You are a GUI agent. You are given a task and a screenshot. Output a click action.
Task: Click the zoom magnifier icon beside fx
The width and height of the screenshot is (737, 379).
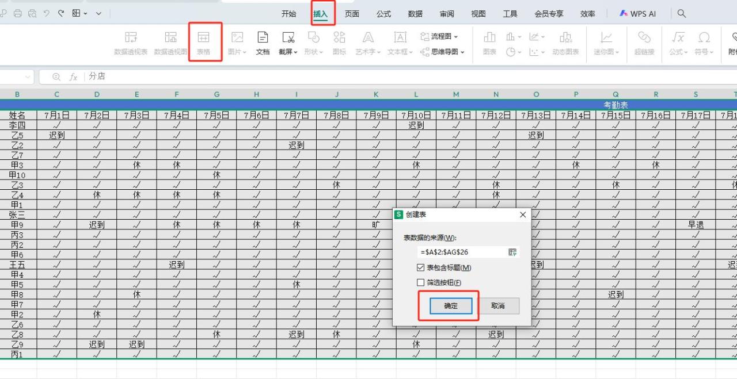point(56,76)
